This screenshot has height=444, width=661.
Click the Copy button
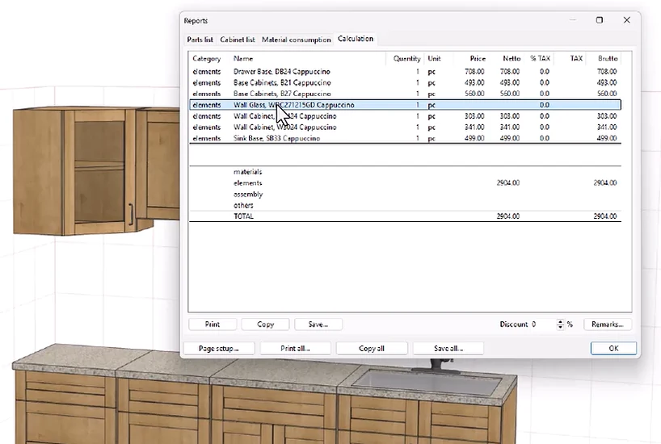click(266, 325)
